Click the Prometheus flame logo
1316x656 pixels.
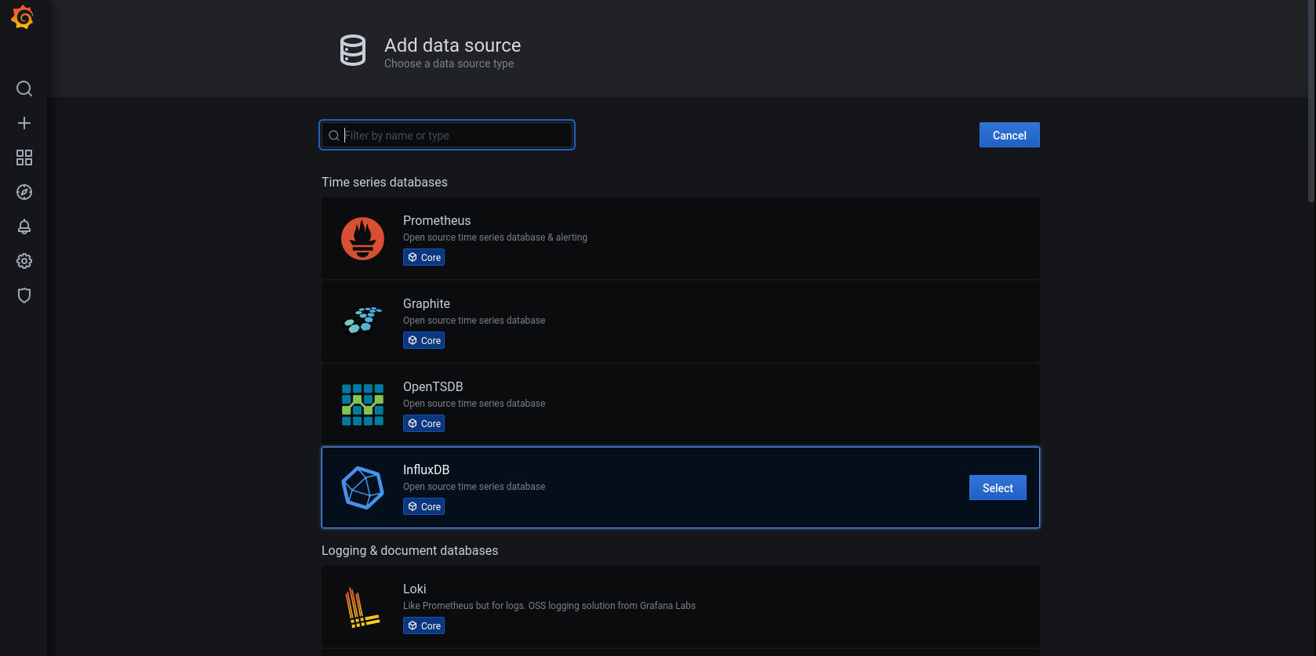tap(362, 238)
